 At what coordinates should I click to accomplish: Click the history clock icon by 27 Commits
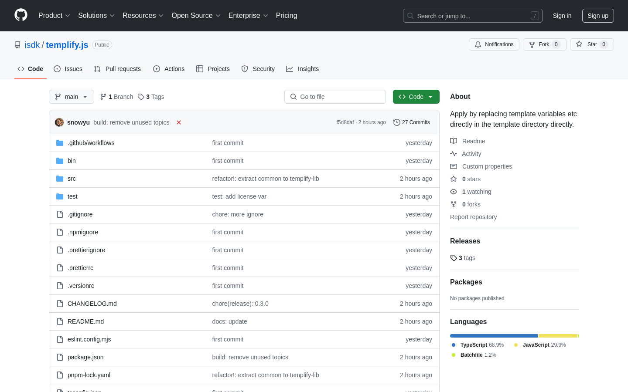tap(397, 122)
